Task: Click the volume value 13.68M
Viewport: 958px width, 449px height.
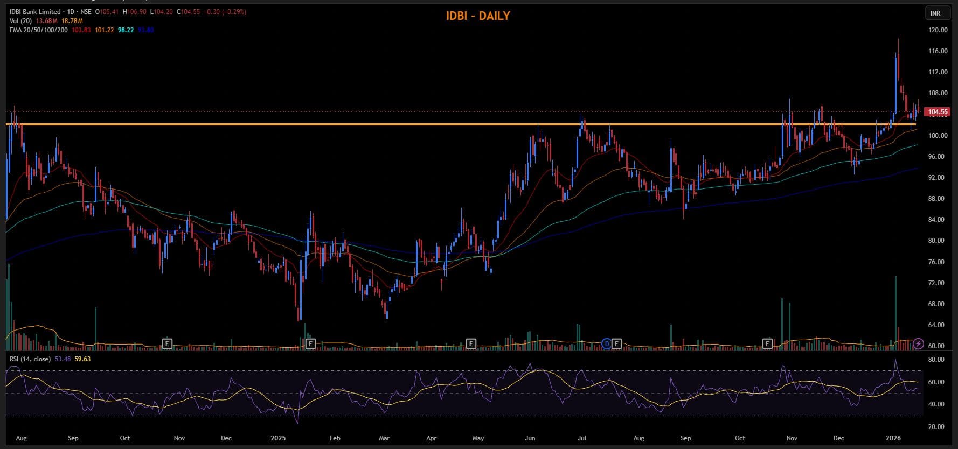Action: (46, 21)
